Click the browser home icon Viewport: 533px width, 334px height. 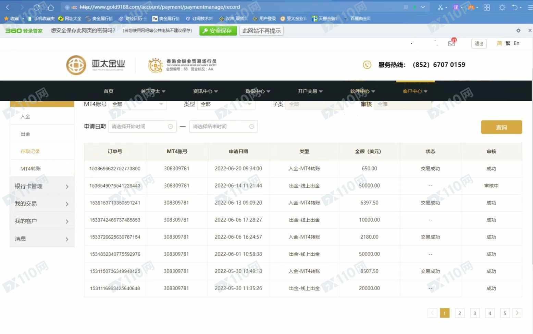point(51,7)
